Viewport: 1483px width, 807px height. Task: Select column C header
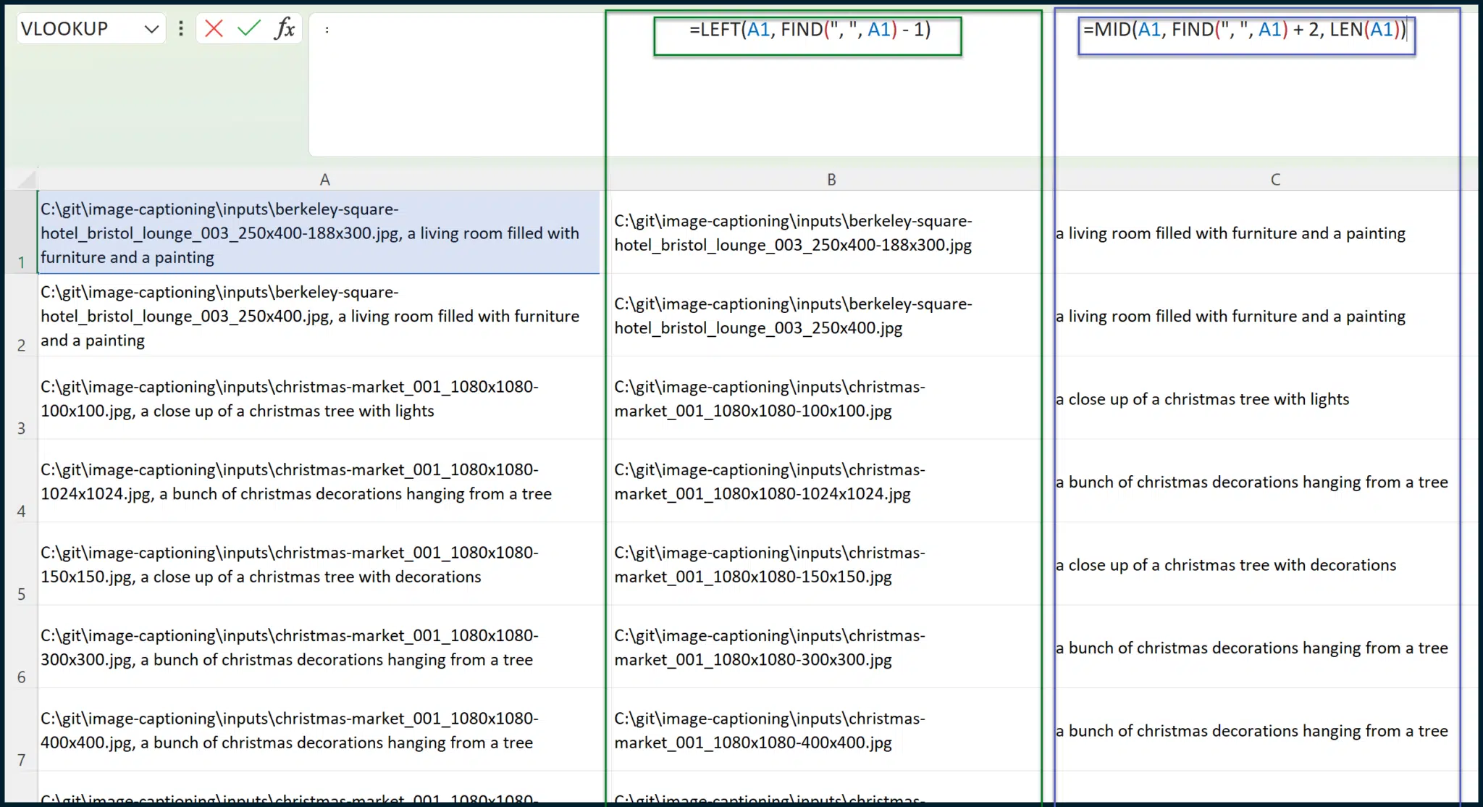pos(1275,179)
